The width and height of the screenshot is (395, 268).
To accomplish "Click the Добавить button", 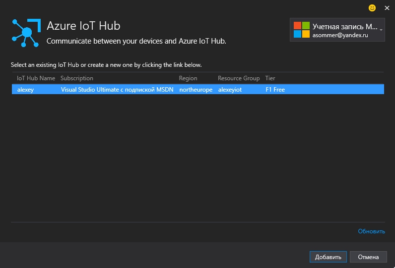I will (328, 257).
